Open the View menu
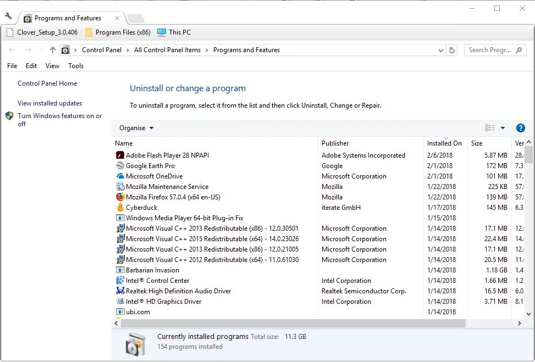The height and width of the screenshot is (362, 535). coord(52,66)
